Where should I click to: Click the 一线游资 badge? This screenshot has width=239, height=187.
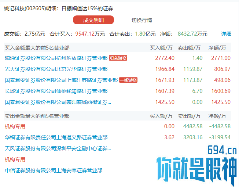point(128,80)
